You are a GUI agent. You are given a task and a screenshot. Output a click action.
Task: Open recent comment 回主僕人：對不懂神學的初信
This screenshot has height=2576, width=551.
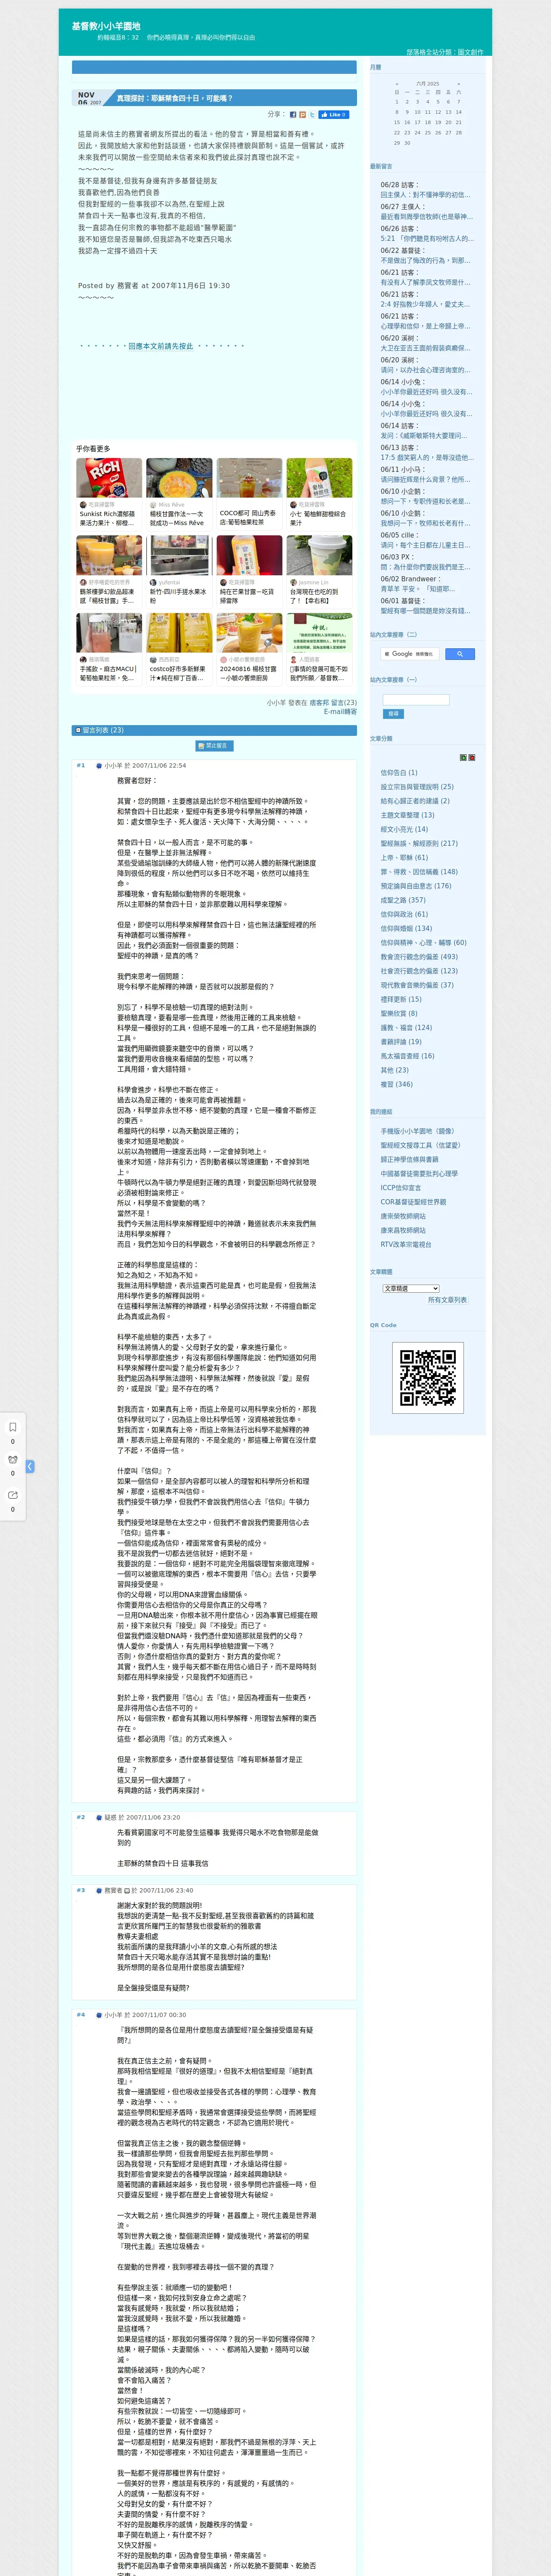click(424, 195)
